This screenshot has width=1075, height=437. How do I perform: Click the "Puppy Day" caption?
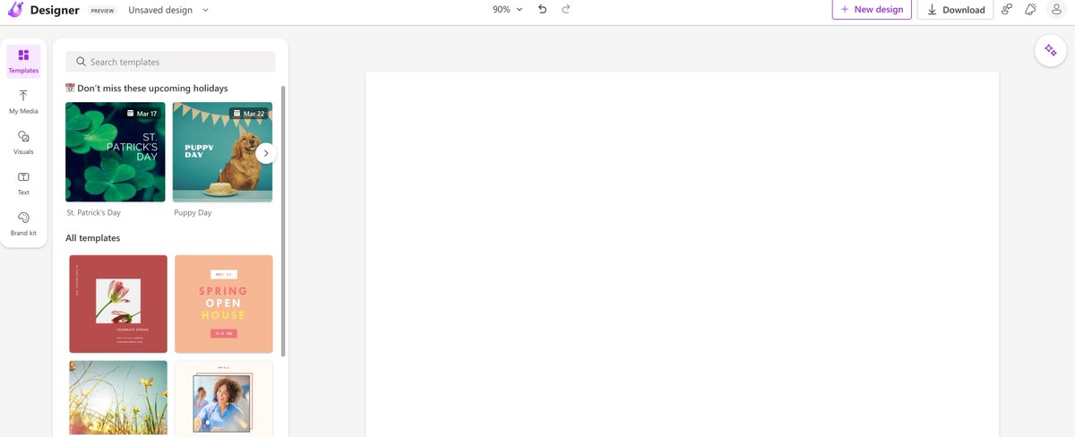(x=193, y=213)
